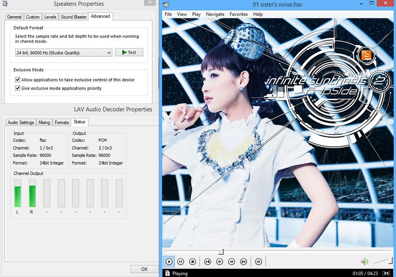Click the Test button

tap(129, 52)
